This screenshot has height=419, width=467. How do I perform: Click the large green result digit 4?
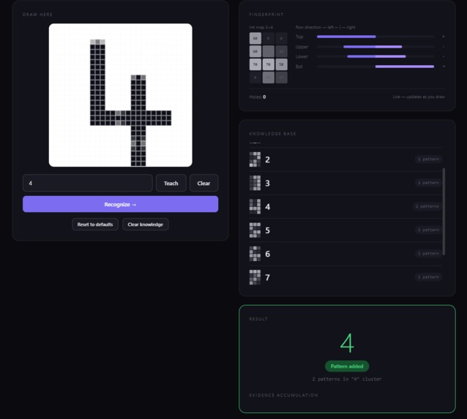click(x=347, y=343)
